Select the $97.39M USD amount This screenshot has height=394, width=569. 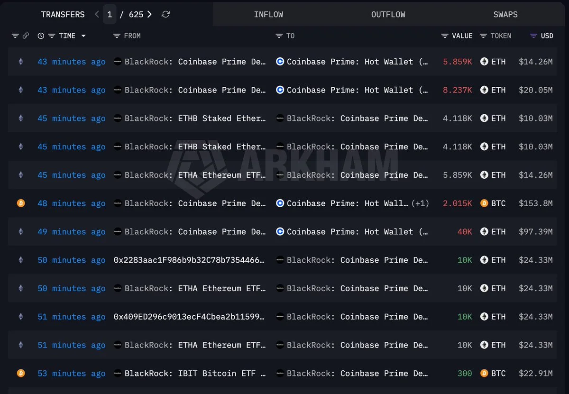coord(536,232)
